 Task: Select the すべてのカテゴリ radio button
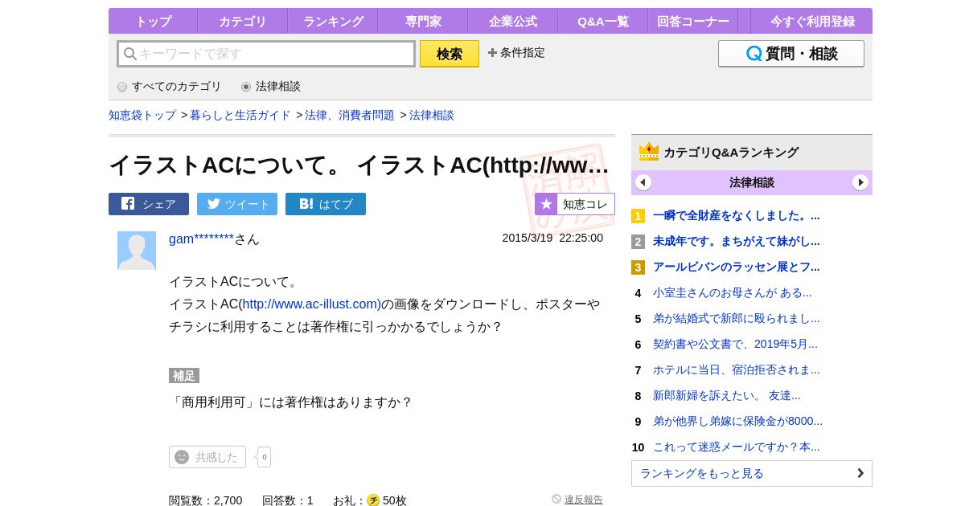[x=122, y=87]
